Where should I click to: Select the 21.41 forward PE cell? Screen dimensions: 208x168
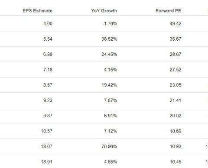click(175, 100)
